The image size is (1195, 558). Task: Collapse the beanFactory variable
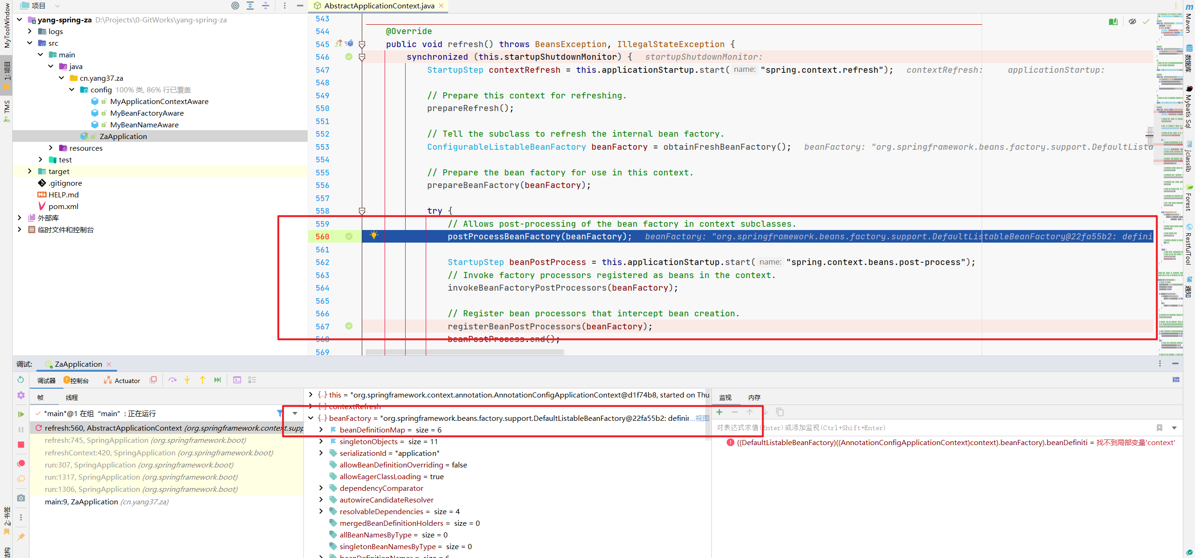[311, 418]
